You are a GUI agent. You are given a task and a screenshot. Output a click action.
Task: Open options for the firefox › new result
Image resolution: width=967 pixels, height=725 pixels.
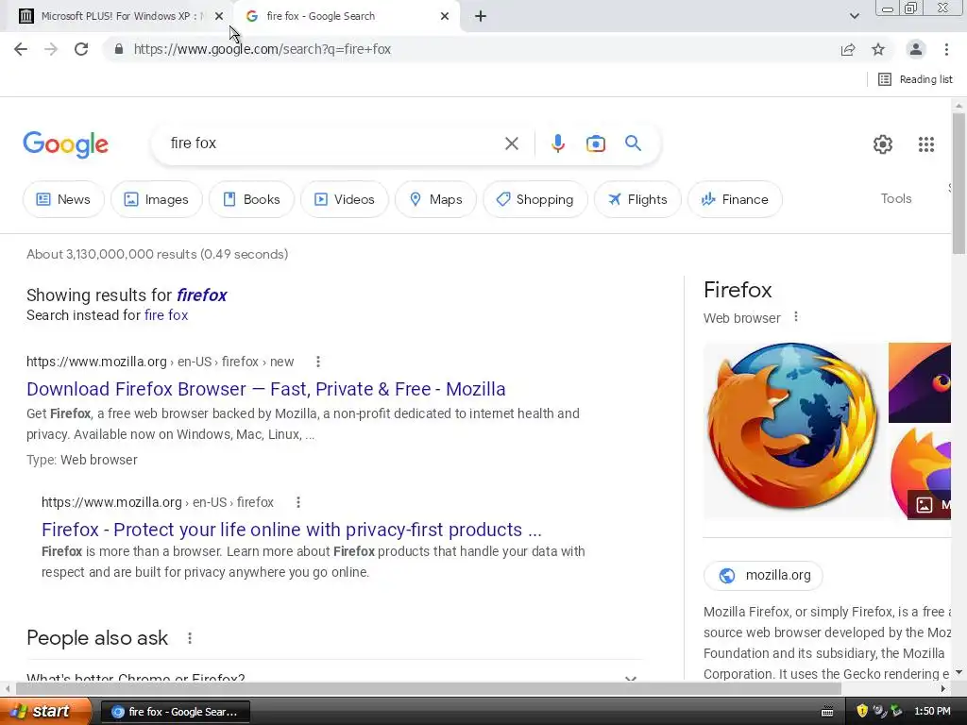click(318, 362)
